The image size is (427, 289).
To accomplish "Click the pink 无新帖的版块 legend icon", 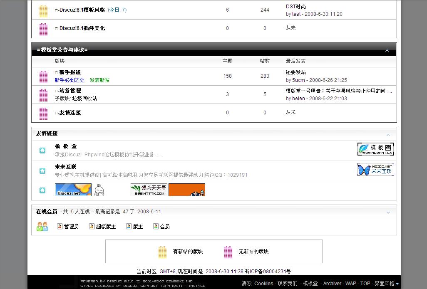I will [228, 252].
